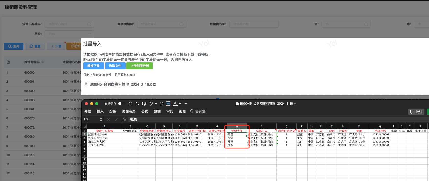Expand the 状态 status dropdown
429x181 pixels.
(69, 34)
